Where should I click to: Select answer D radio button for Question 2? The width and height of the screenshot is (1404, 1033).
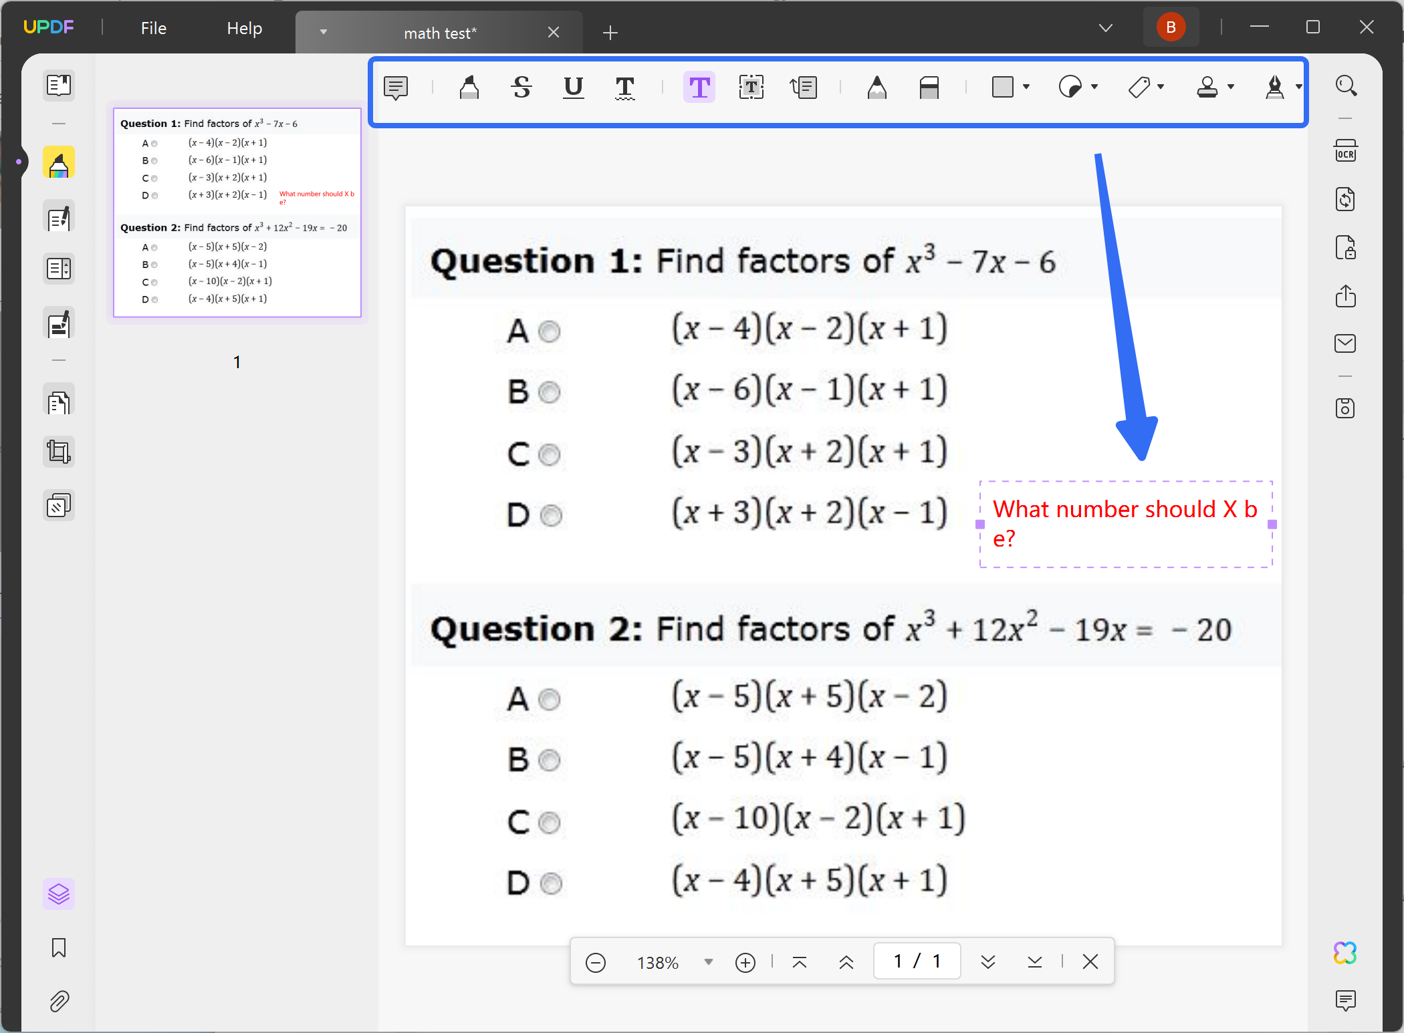(550, 883)
